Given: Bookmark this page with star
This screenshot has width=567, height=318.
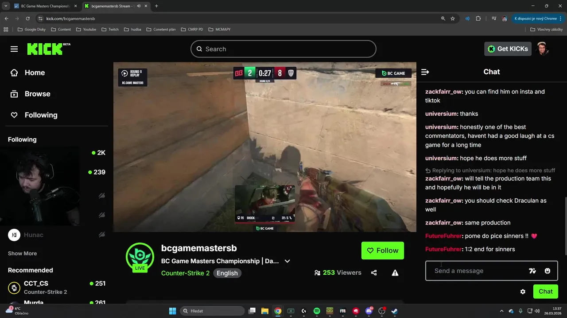Looking at the screenshot, I should (453, 19).
